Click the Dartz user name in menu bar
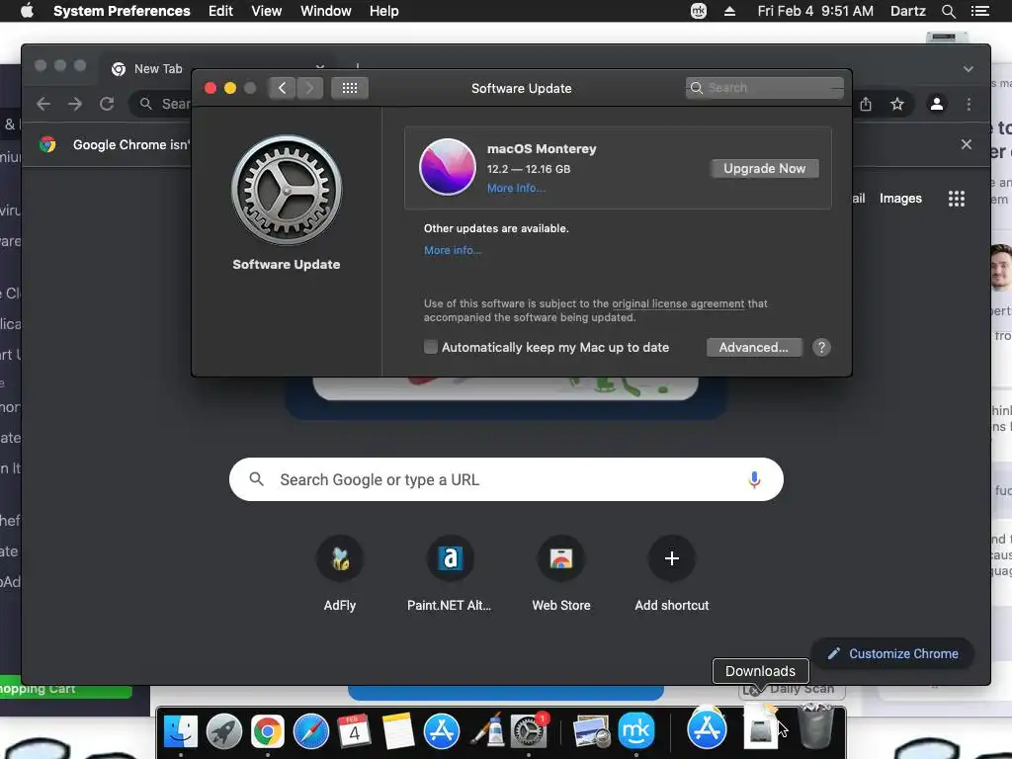This screenshot has height=759, width=1012. (907, 11)
